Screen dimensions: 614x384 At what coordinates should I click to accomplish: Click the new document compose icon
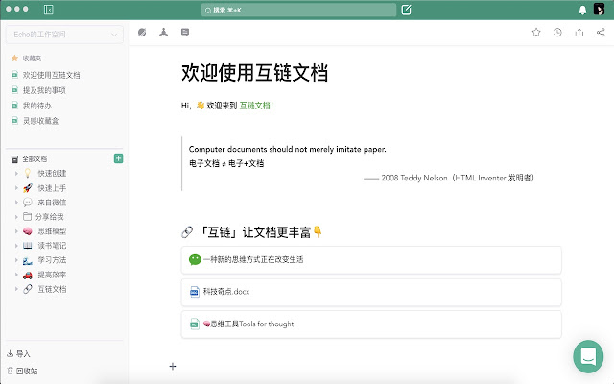(407, 11)
